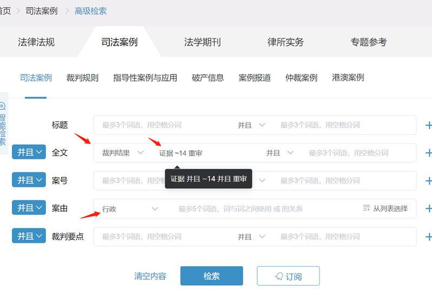Open the 指导性案例与应用 sub-tab
This screenshot has height=290, width=432.
tap(145, 78)
